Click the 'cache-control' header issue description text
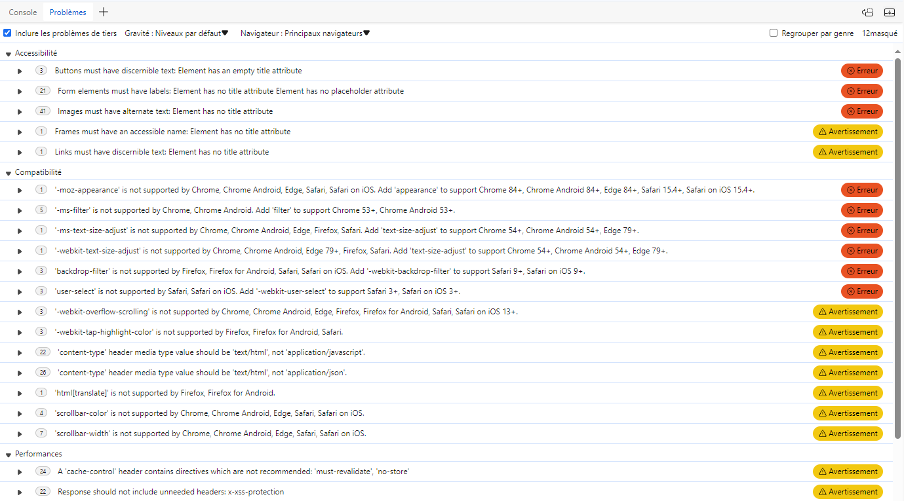This screenshot has height=501, width=904. pos(233,472)
